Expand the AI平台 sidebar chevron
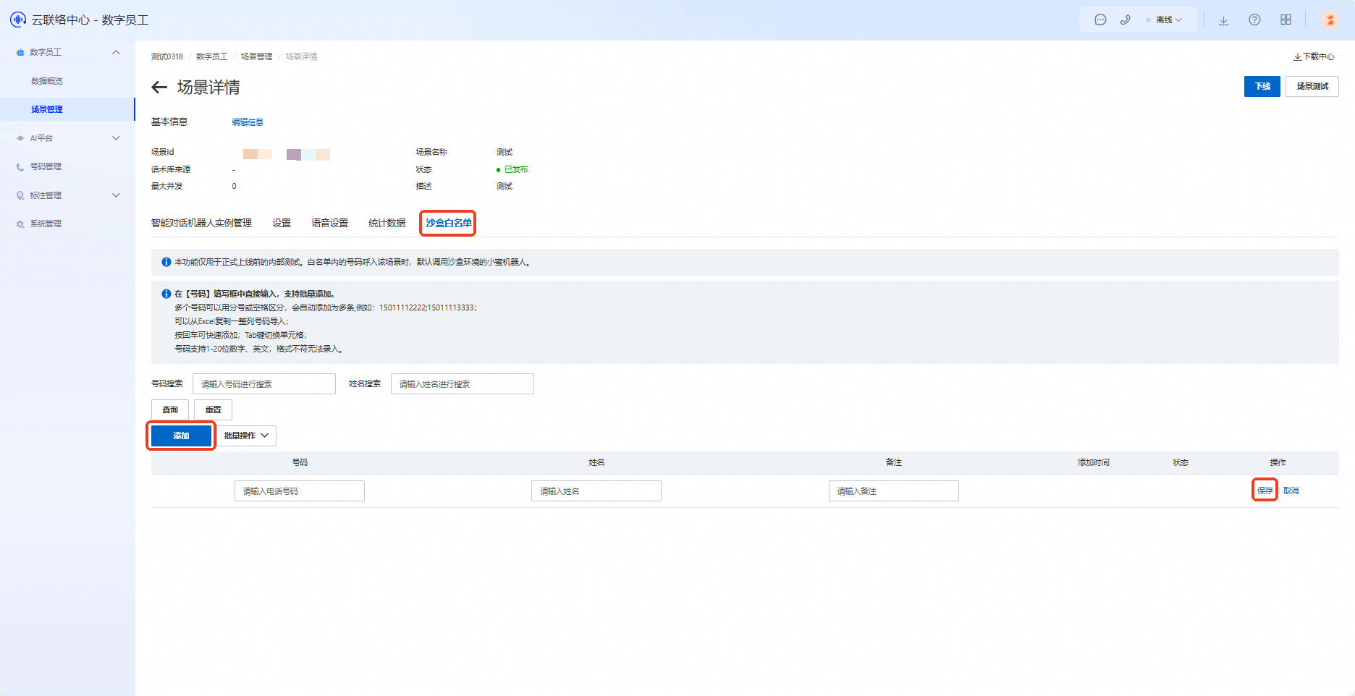 (x=116, y=138)
